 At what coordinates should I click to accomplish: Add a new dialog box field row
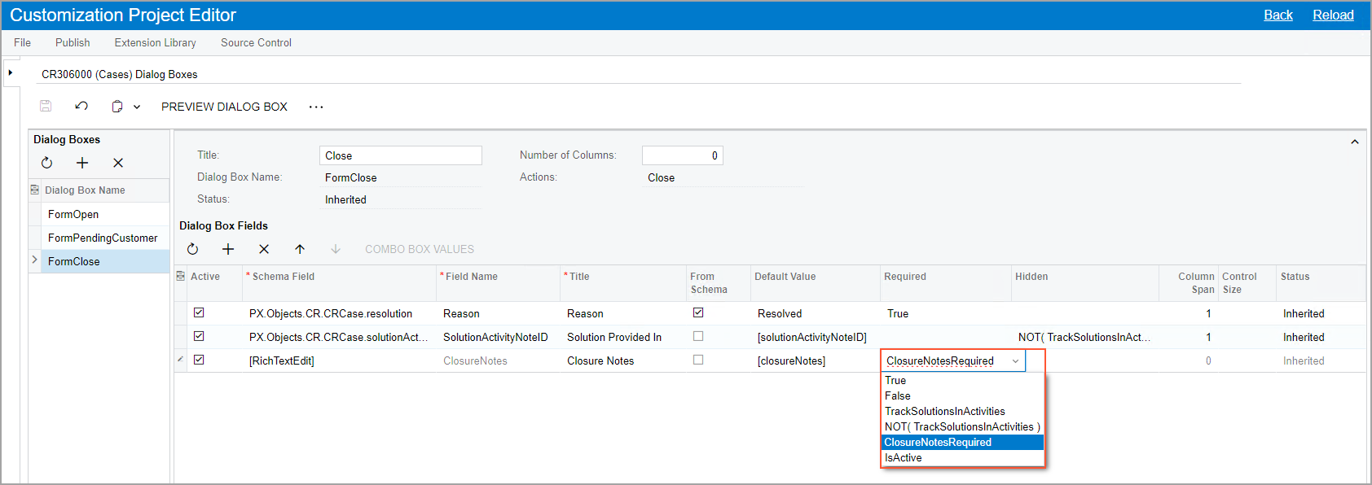click(228, 249)
